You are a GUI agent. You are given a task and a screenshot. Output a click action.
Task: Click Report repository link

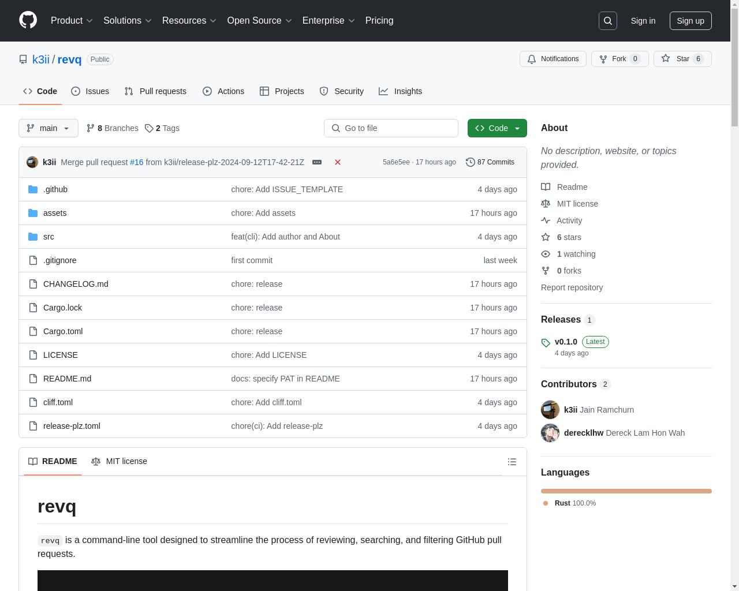point(572,287)
